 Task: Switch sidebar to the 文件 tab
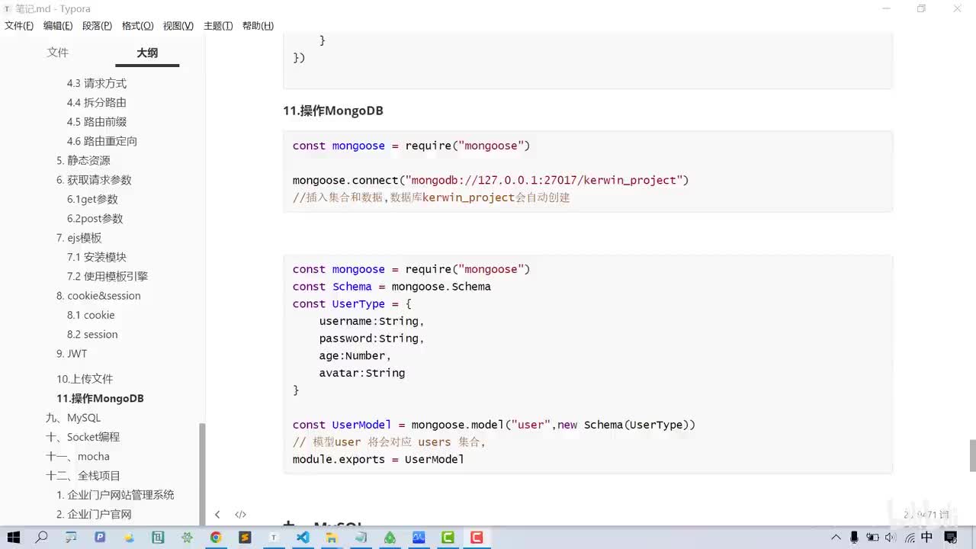[x=58, y=53]
